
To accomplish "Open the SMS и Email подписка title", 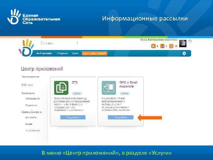I will [128, 84].
